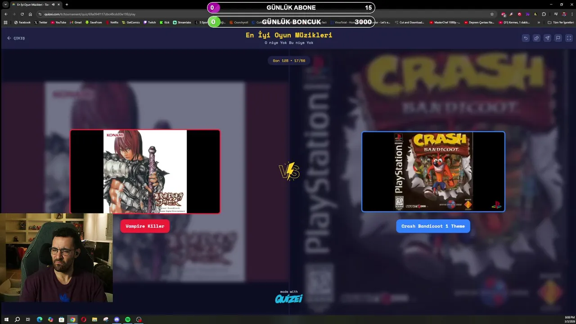Open Task View on the taskbar

pos(28,319)
